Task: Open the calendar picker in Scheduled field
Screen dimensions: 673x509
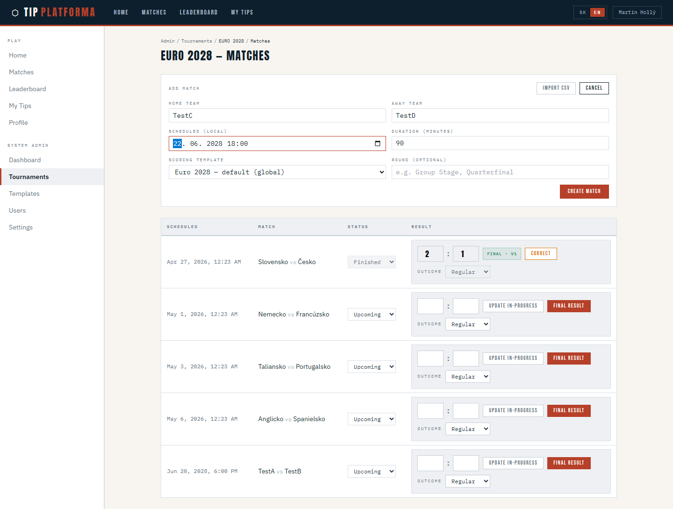Action: point(378,143)
